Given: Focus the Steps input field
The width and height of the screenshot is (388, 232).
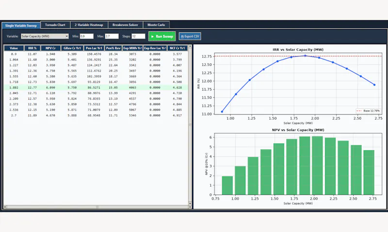Looking at the screenshot, I should point(138,36).
